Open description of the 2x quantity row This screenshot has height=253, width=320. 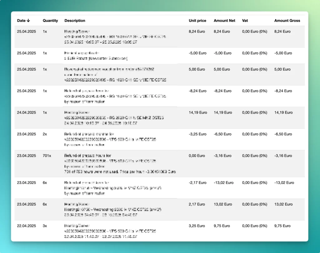(110, 139)
